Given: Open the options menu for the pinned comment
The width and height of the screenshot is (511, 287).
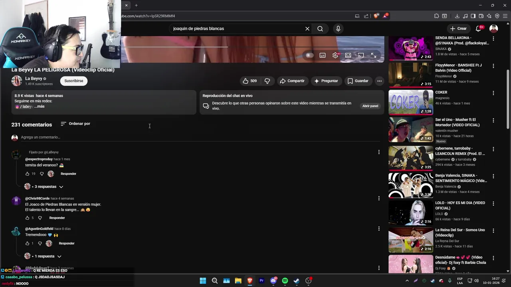Looking at the screenshot, I should click(x=379, y=152).
